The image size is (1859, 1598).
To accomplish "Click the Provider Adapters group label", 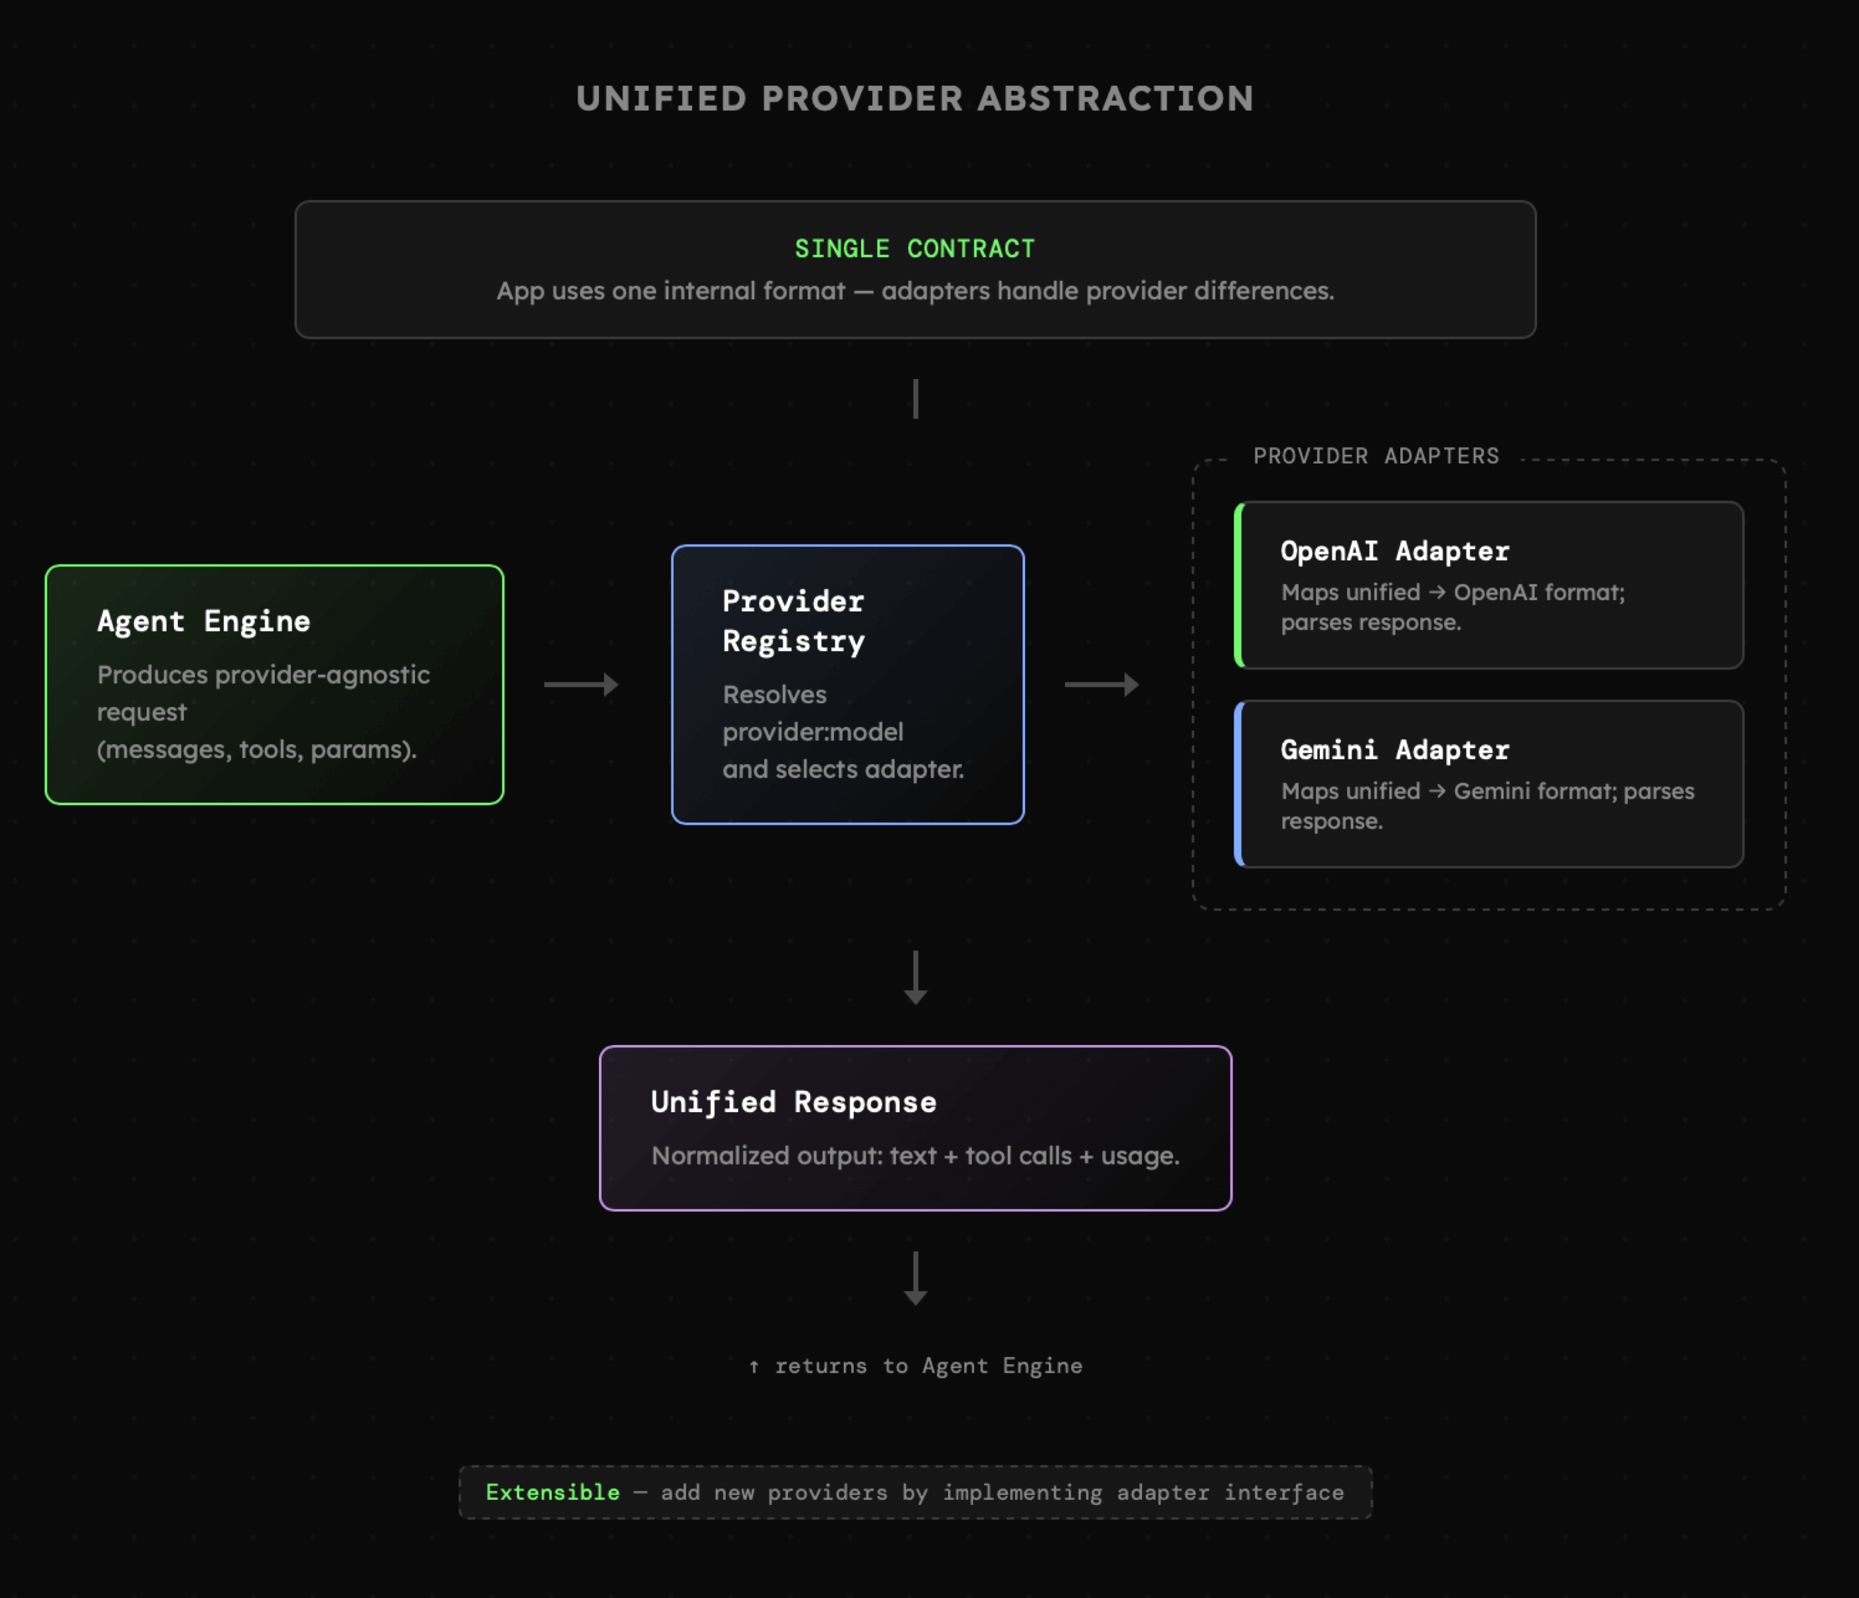I will pyautogui.click(x=1376, y=456).
